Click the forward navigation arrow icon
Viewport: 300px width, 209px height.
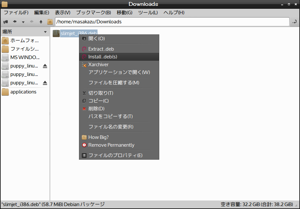pos(31,22)
